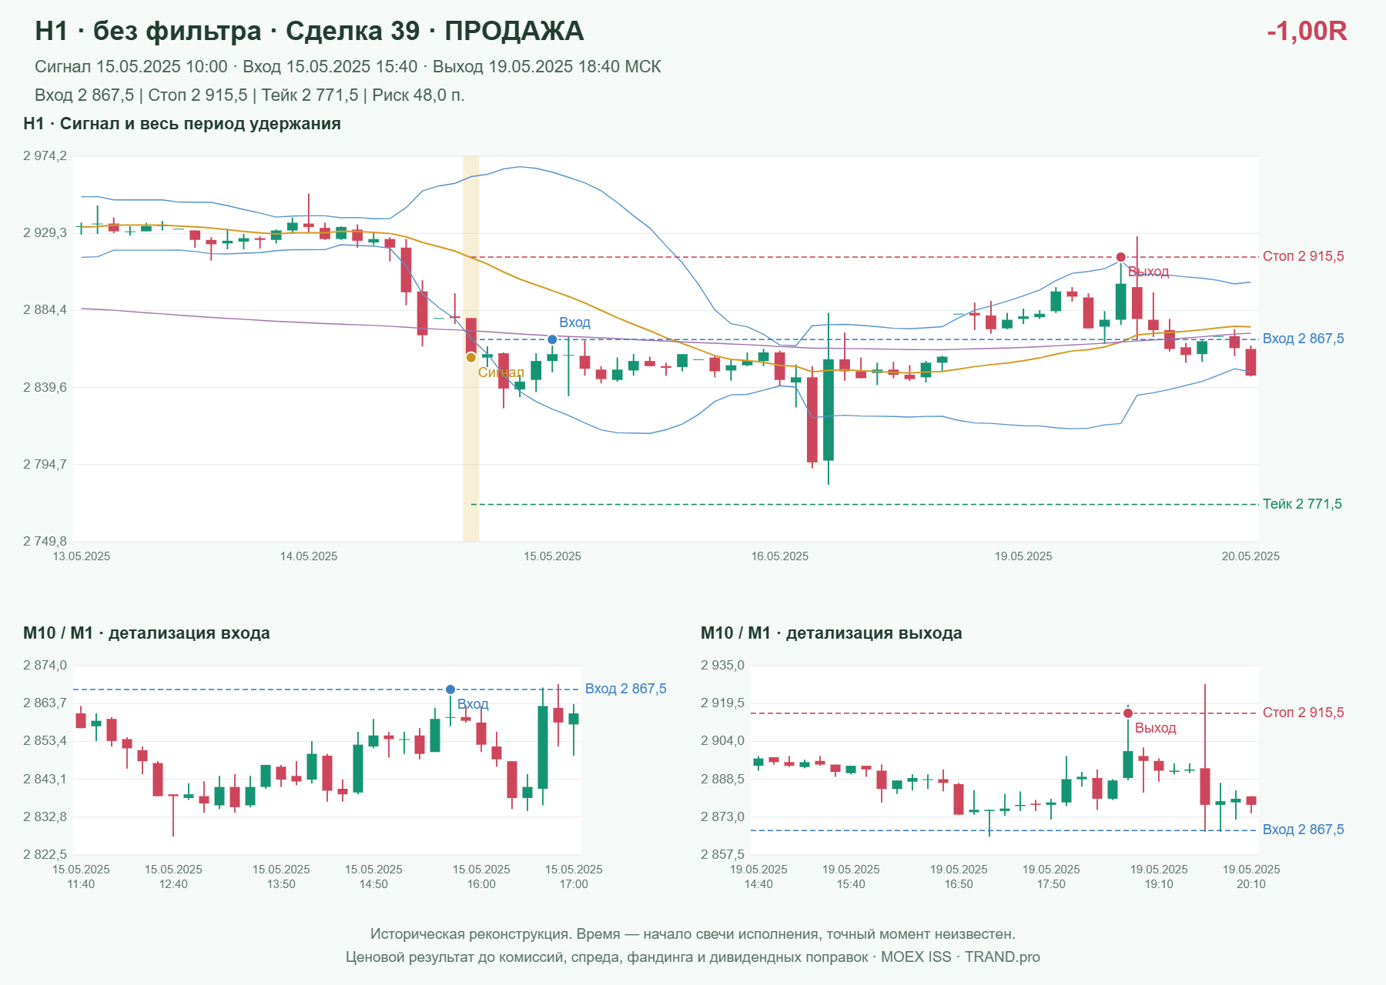Click the 14:50 time label in entry detail
The image size is (1386, 985).
point(373,884)
